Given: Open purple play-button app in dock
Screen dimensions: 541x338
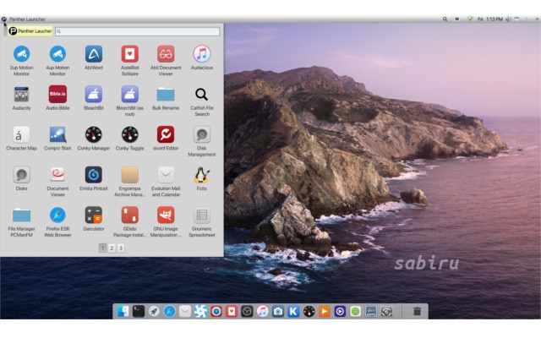Looking at the screenshot, I should [x=340, y=312].
